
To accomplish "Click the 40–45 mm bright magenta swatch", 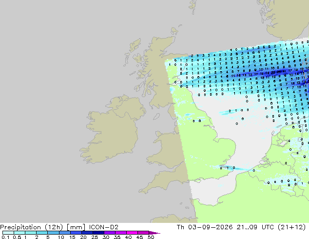I will point(132,233).
